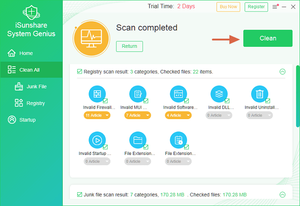This screenshot has width=300, height=206.
Task: Click the iSunshare shield logo icon
Action: pyautogui.click(x=31, y=12)
